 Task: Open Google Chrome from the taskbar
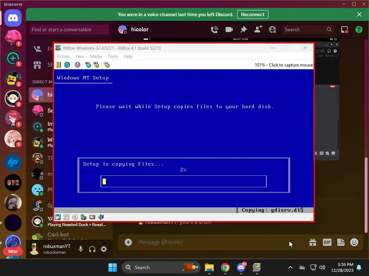225,267
